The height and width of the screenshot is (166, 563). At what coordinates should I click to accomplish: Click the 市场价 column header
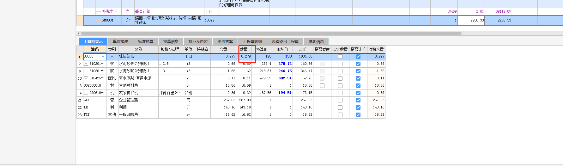[282, 49]
